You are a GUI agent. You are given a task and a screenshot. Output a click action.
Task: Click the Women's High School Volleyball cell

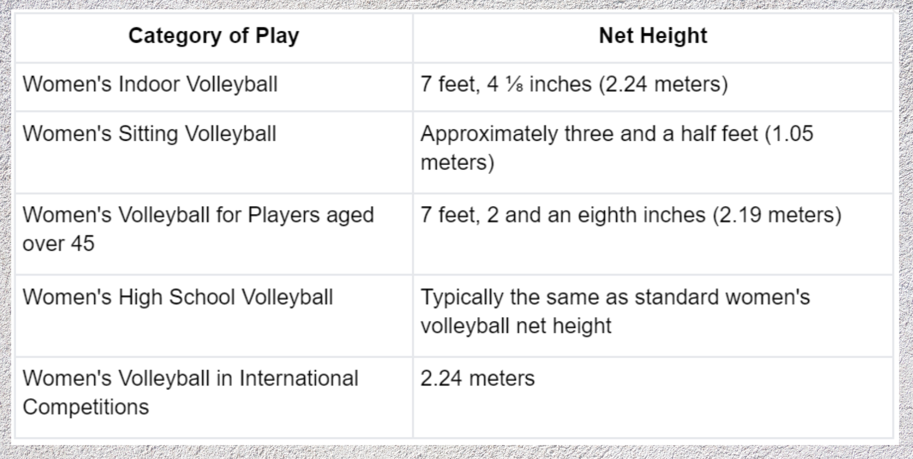click(178, 298)
